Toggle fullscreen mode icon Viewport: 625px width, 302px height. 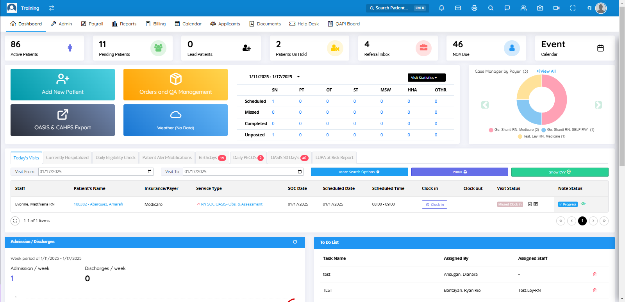click(x=573, y=8)
